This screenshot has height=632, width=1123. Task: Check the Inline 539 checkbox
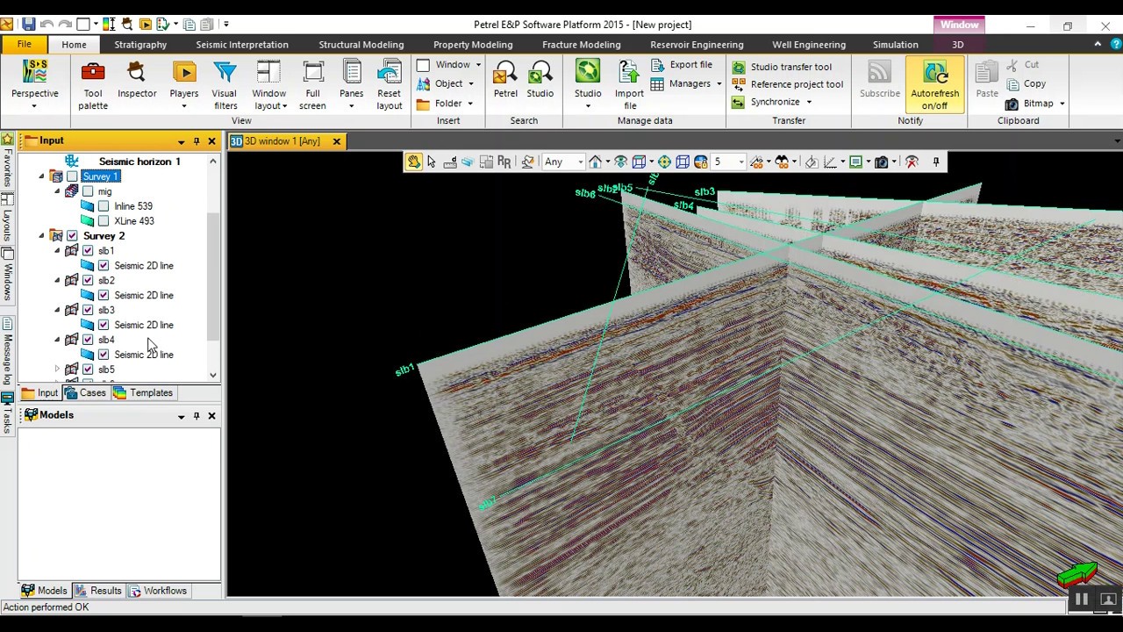coord(104,206)
